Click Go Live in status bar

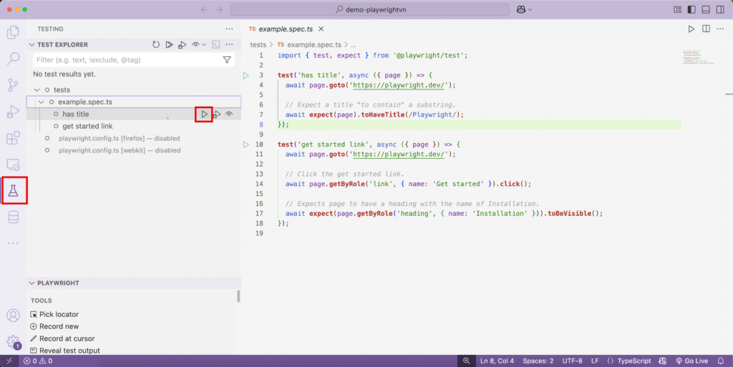coord(692,361)
